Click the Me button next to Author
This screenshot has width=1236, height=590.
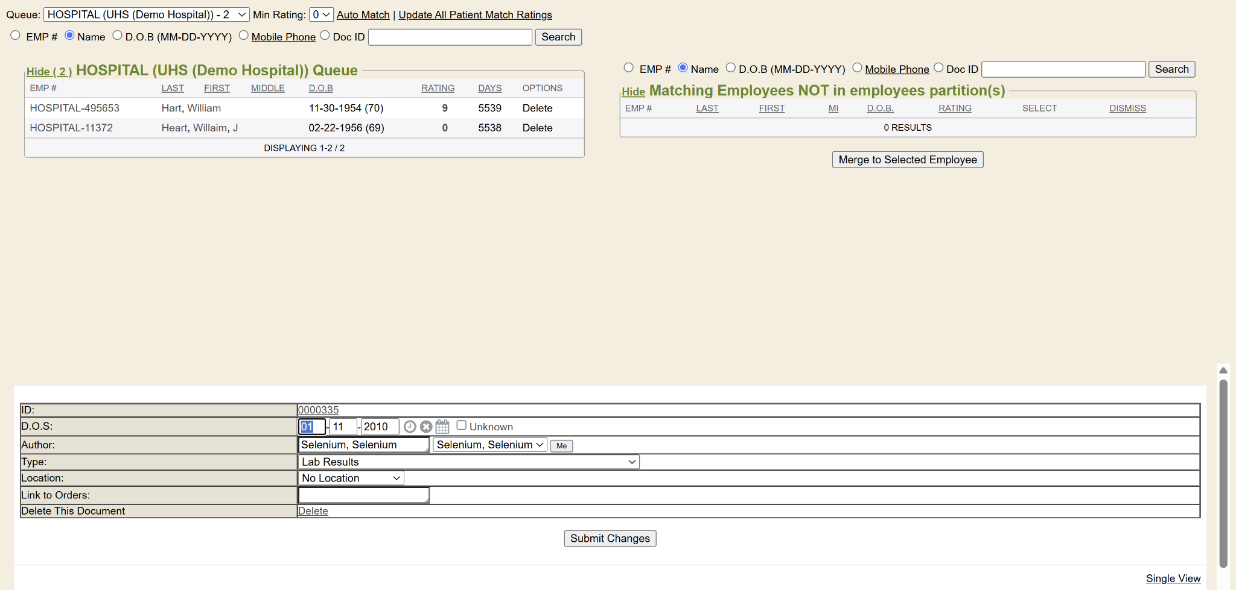(x=561, y=446)
